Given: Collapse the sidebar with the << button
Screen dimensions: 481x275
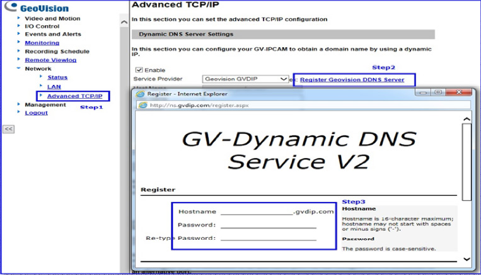Looking at the screenshot, I should 9,129.
